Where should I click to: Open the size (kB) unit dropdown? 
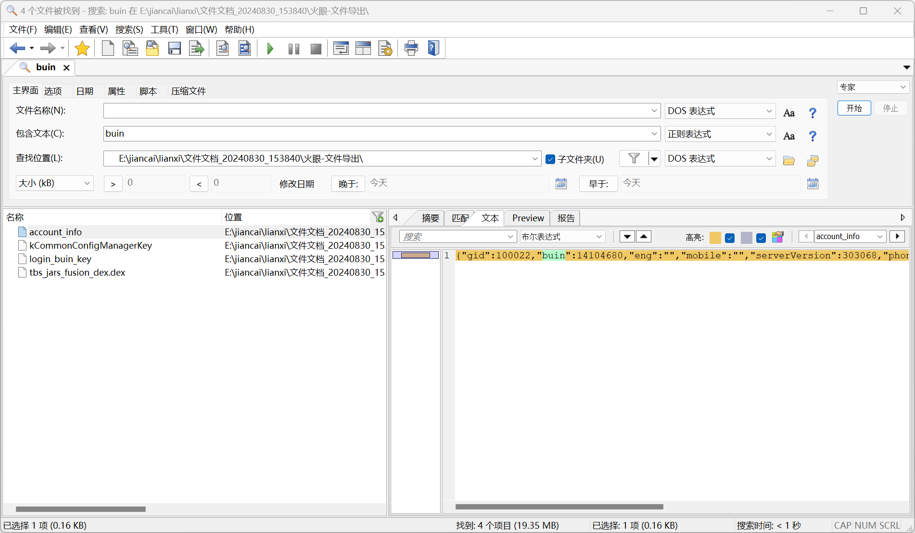click(55, 183)
